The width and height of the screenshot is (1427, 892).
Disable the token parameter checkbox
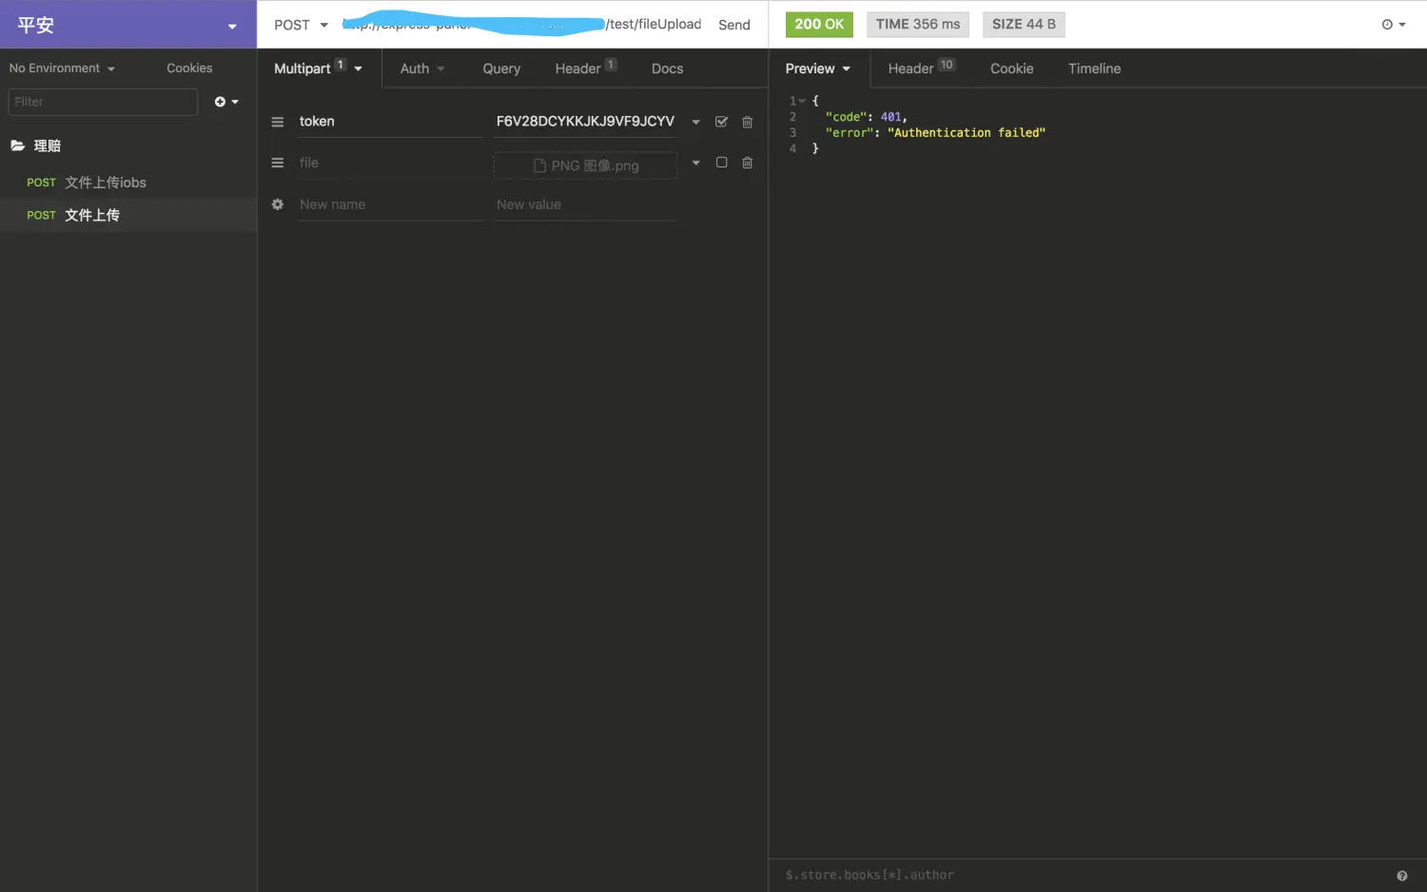[721, 122]
